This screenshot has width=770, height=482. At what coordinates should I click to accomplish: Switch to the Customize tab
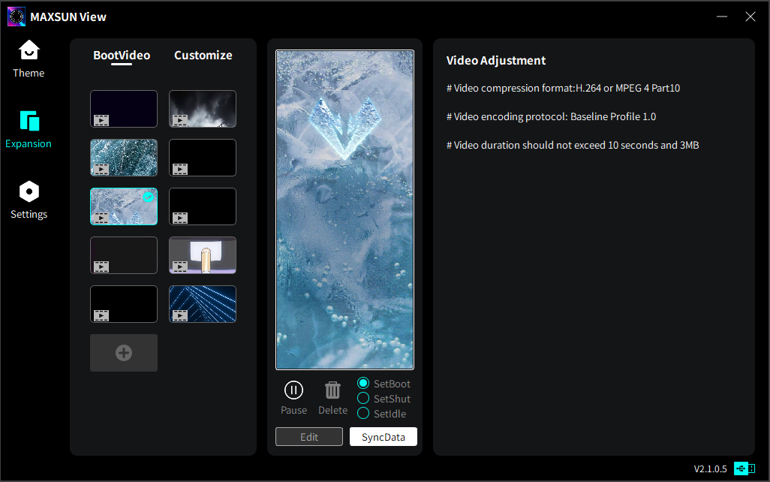pyautogui.click(x=203, y=55)
